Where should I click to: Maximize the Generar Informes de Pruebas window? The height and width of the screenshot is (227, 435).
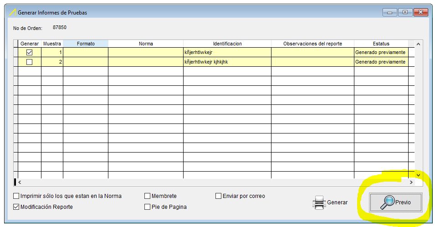[405, 12]
